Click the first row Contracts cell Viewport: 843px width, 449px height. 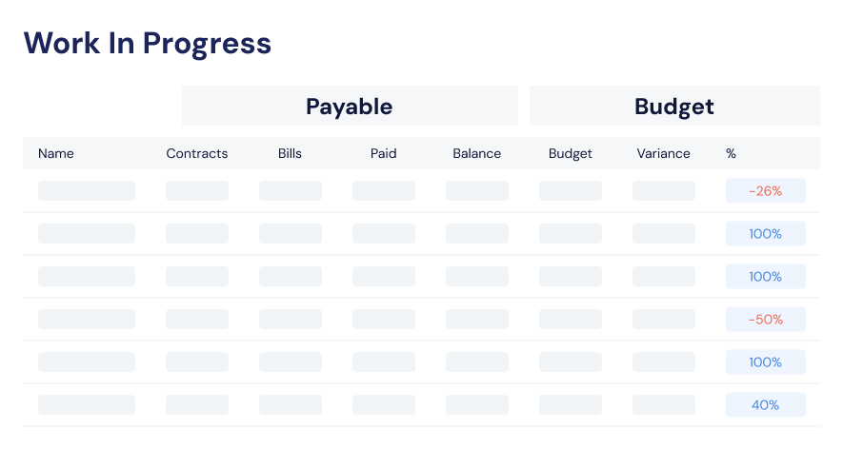point(197,190)
